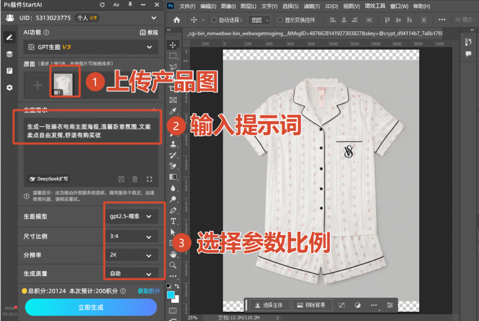Select the Frame tool with crossed box

[173, 100]
